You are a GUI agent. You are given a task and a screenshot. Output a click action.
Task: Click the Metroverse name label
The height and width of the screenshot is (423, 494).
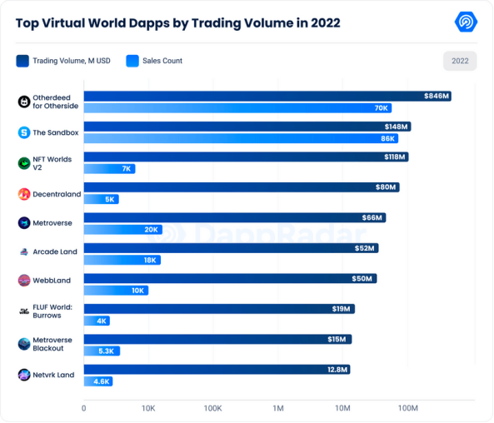click(52, 223)
